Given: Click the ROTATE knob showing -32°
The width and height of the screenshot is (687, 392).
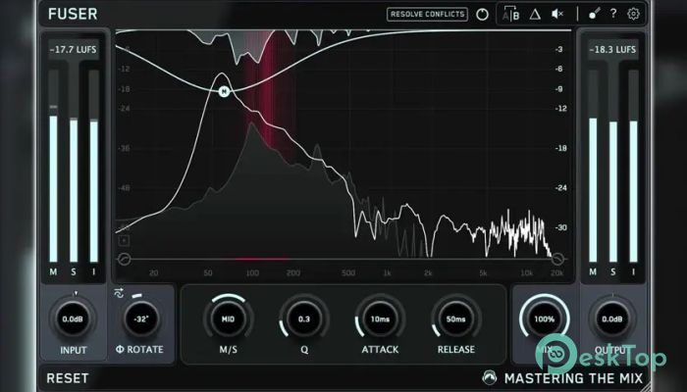Looking at the screenshot, I should click(x=141, y=319).
